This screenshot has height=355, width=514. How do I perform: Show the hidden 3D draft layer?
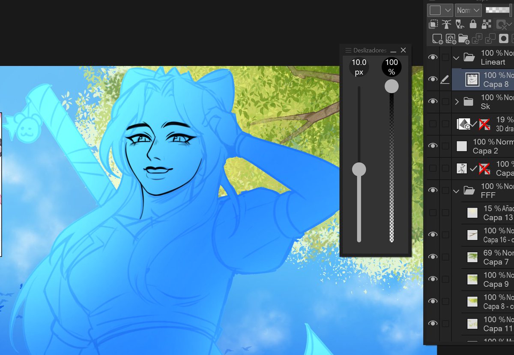433,124
